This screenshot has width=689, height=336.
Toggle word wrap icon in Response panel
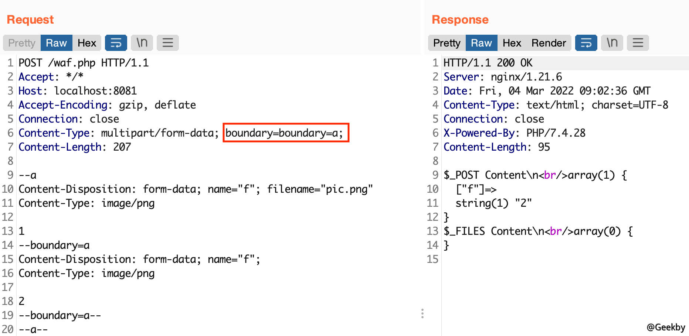coord(586,43)
